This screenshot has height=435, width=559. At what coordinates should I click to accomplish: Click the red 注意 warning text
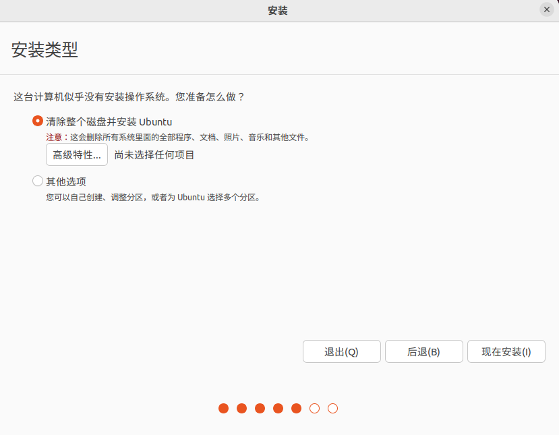click(x=53, y=137)
